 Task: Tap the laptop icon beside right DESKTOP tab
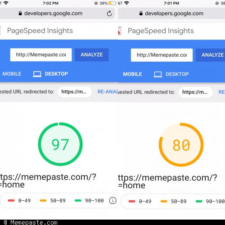[x=158, y=74]
